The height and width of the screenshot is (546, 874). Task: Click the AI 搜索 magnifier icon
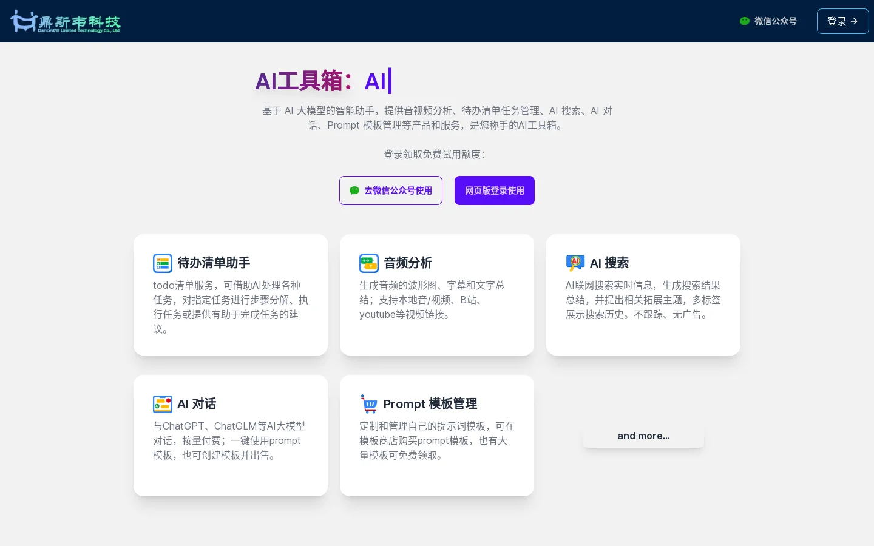pyautogui.click(x=575, y=263)
